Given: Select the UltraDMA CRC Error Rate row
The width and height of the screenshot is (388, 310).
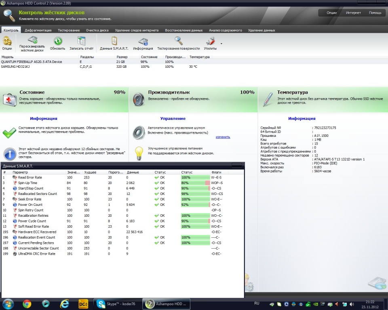Looking at the screenshot, I should [122, 253].
